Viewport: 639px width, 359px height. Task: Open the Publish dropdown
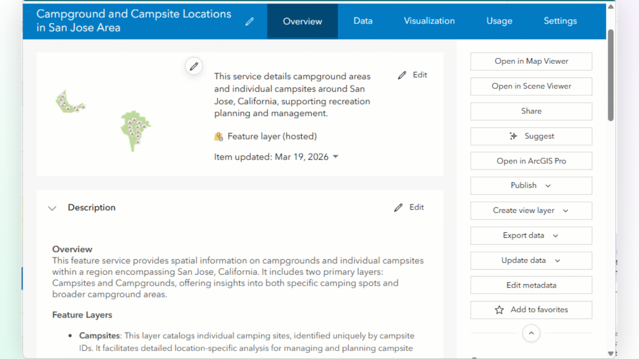point(548,185)
